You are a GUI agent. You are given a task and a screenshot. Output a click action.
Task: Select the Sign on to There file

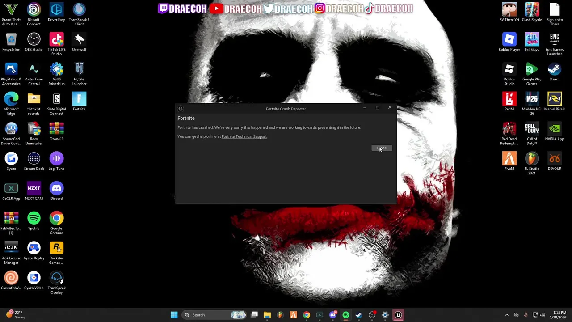555,14
